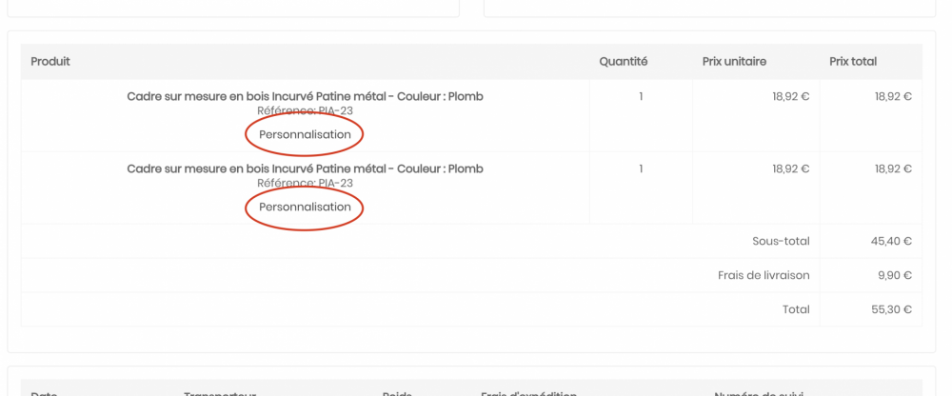Click the Prix total column header

(x=853, y=61)
